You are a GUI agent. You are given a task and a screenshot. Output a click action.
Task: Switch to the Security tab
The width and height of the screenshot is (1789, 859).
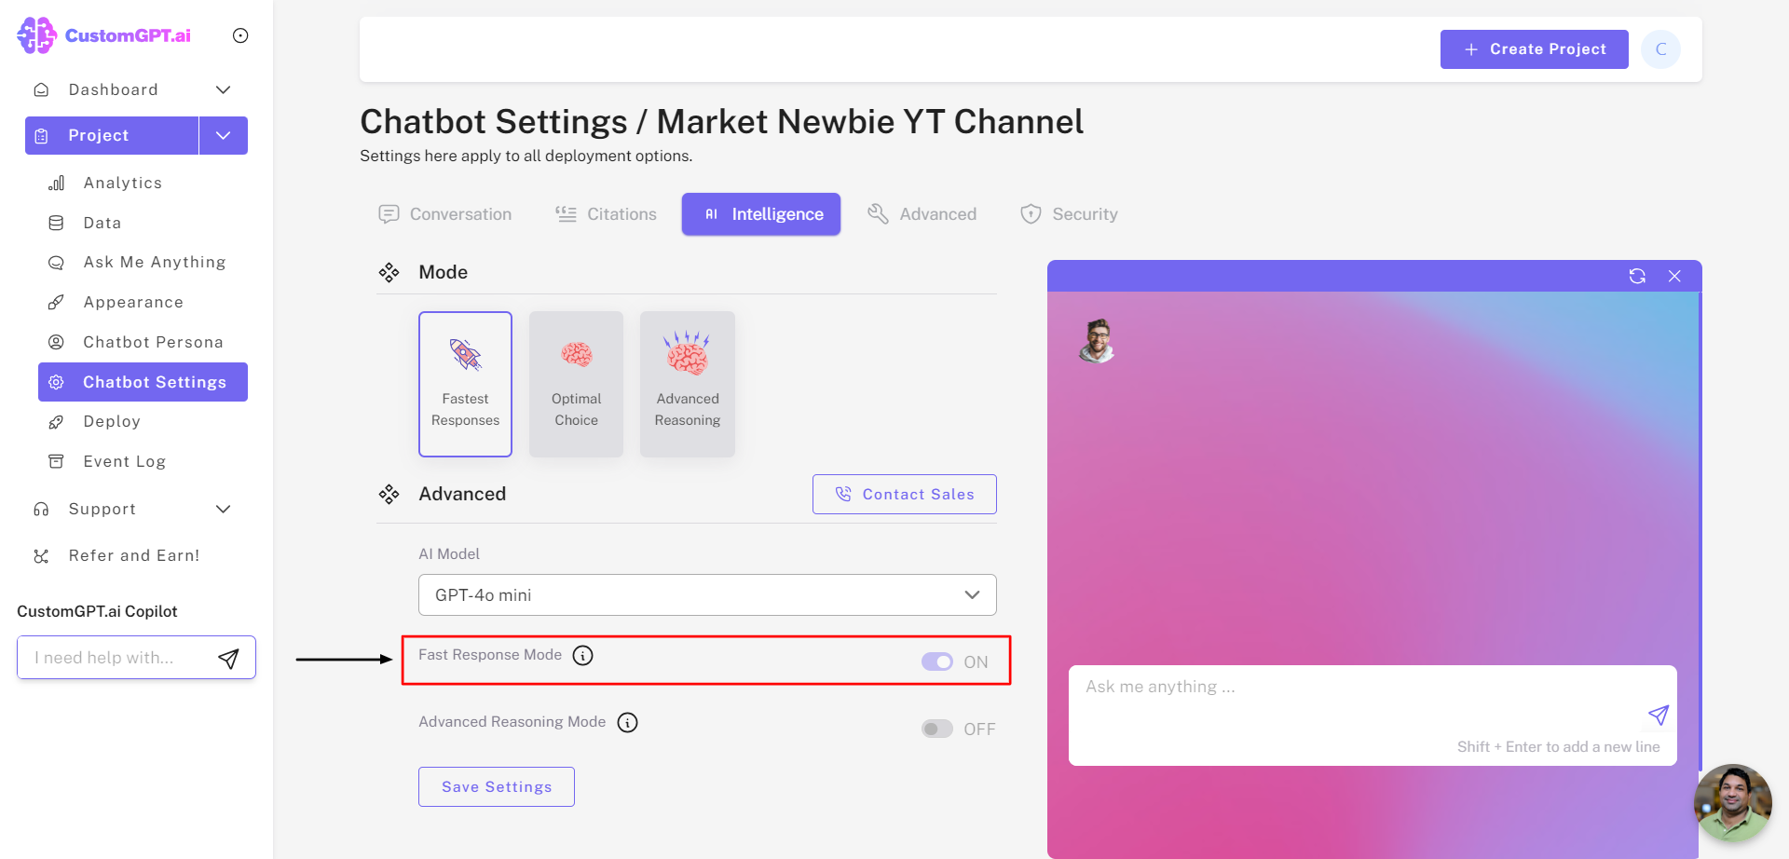click(1069, 214)
